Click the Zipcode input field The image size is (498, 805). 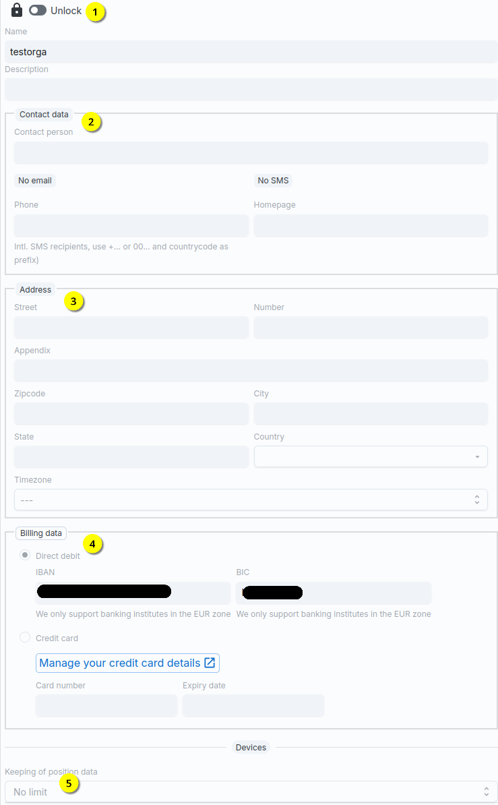[x=131, y=414]
